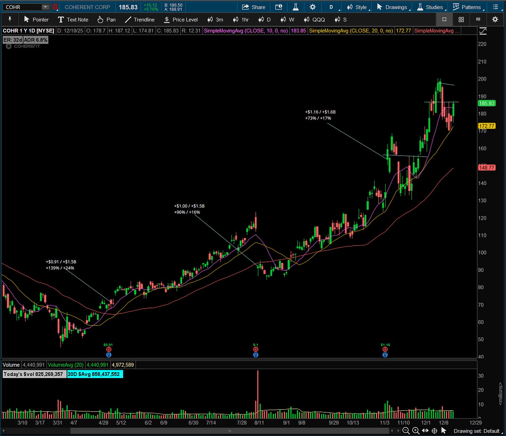This screenshot has width=506, height=436.
Task: Click the SimpleMovingAvg (CLOSE, 10, 0, no) label
Action: [246, 31]
